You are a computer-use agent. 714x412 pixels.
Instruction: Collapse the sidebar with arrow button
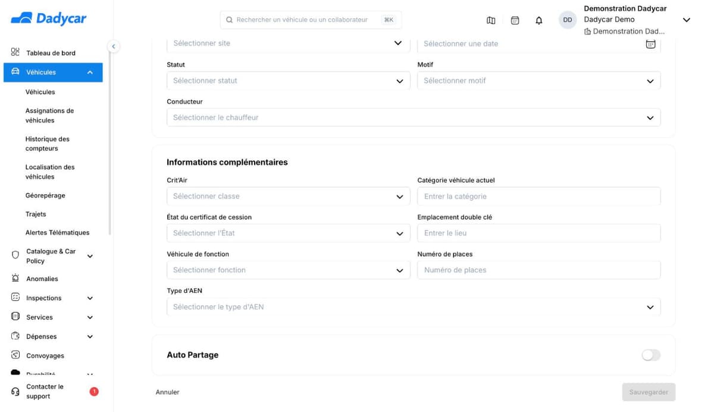[x=113, y=46]
